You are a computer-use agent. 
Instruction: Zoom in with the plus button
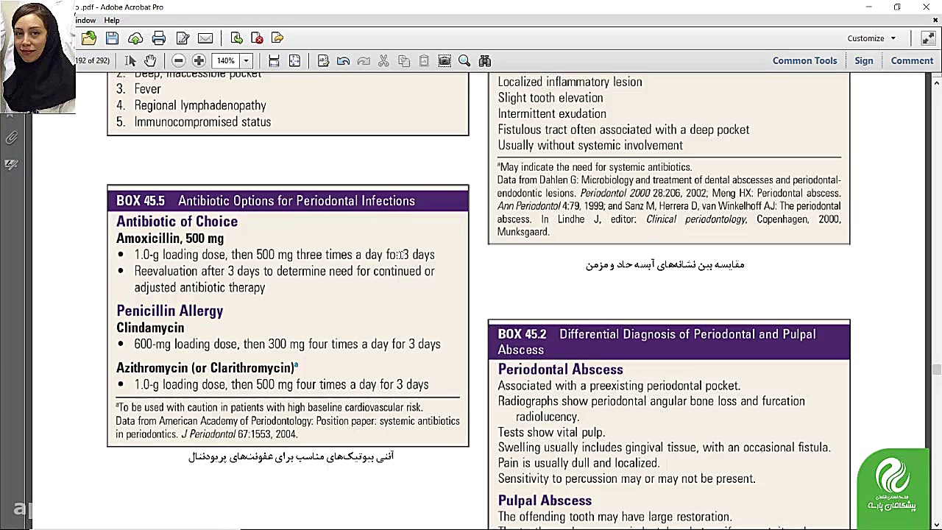(x=199, y=61)
